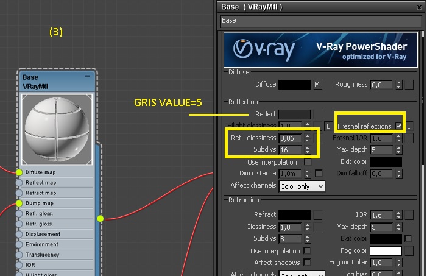Click the Fresnel IOR map slot button
Image resolution: width=427 pixels, height=276 pixels.
(x=409, y=138)
